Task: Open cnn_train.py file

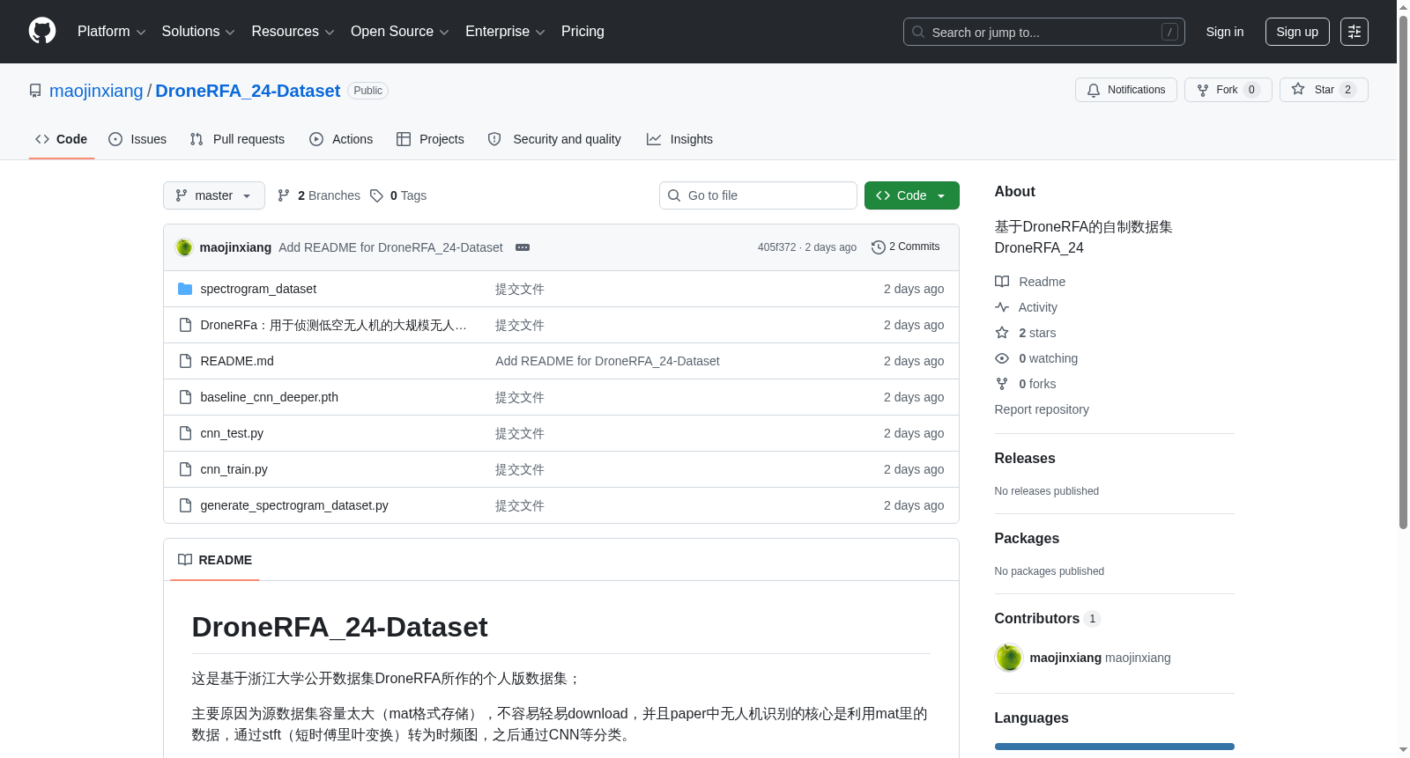Action: click(234, 469)
